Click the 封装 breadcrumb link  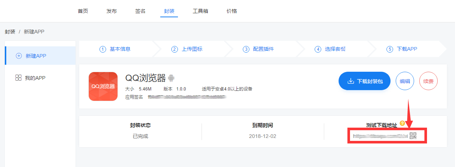coord(10,32)
